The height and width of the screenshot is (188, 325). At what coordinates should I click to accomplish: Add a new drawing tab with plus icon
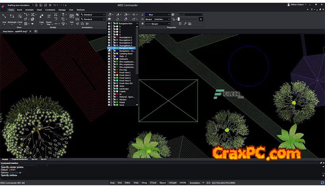(x=36, y=31)
